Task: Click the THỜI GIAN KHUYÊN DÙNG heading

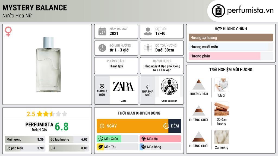Action: point(139,113)
